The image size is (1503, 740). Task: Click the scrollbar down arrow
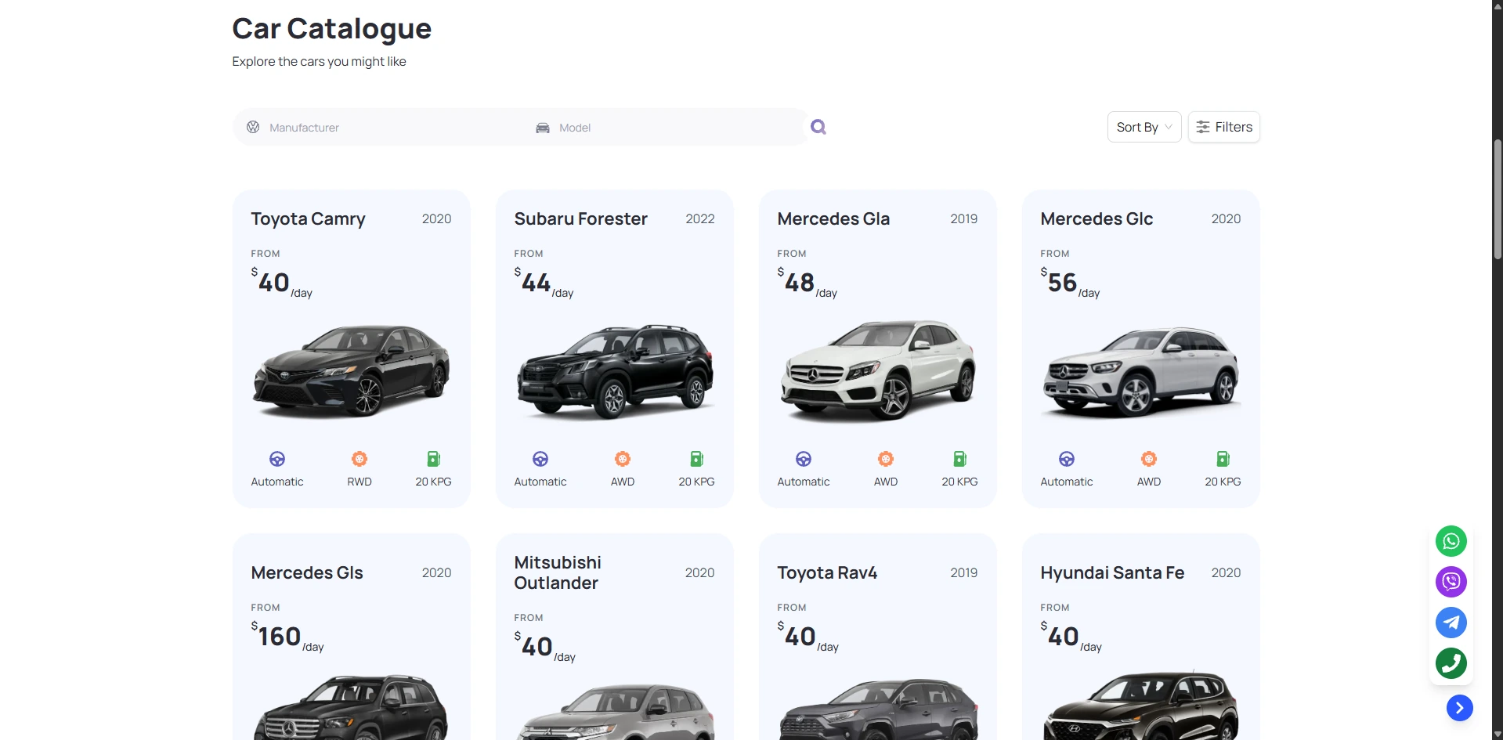pyautogui.click(x=1498, y=734)
